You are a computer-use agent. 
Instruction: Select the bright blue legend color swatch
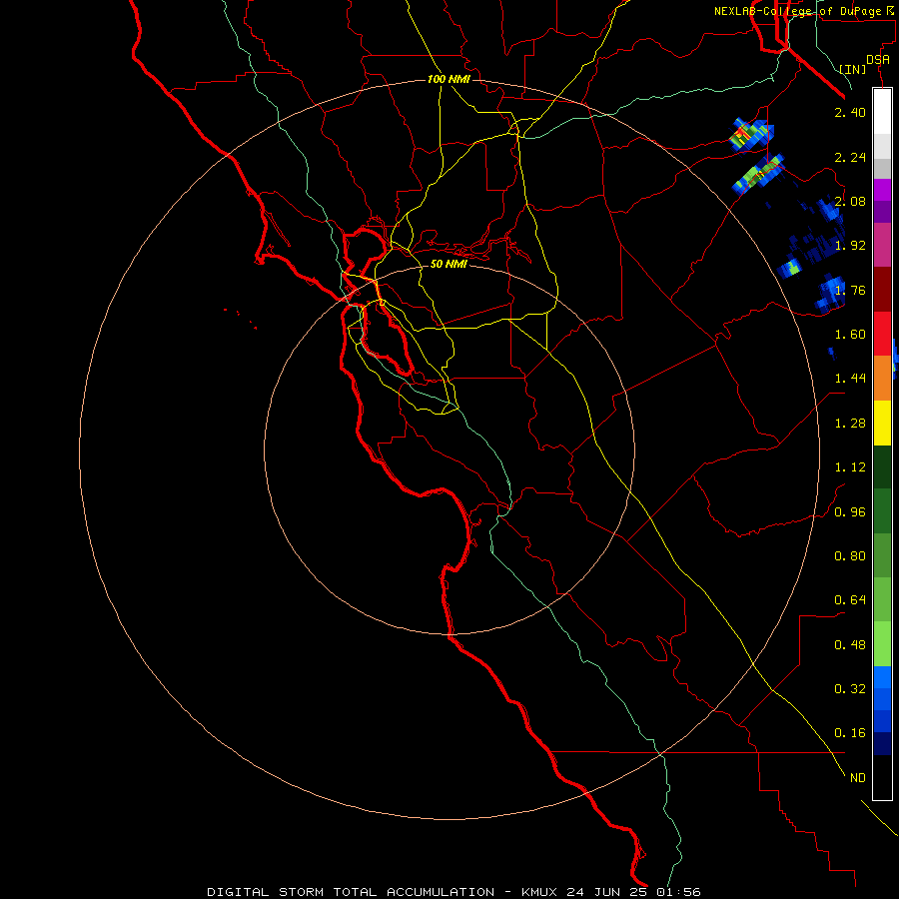[882, 677]
